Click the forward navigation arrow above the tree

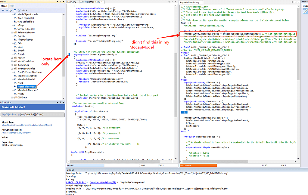[7, 10]
